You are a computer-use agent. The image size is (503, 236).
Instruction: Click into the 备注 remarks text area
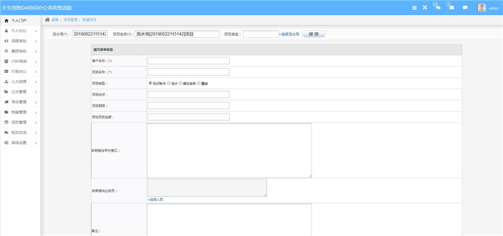tap(229, 220)
